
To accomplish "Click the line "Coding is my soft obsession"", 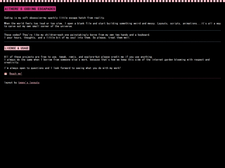I will pos(55,18).
